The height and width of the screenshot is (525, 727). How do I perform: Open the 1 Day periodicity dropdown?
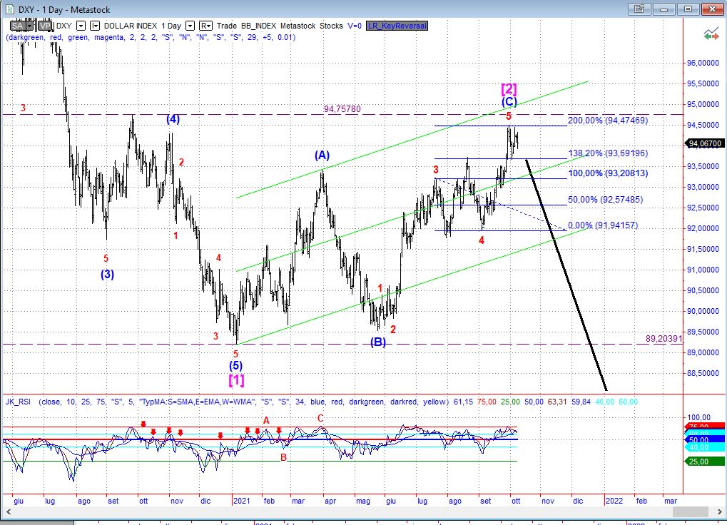pos(190,26)
